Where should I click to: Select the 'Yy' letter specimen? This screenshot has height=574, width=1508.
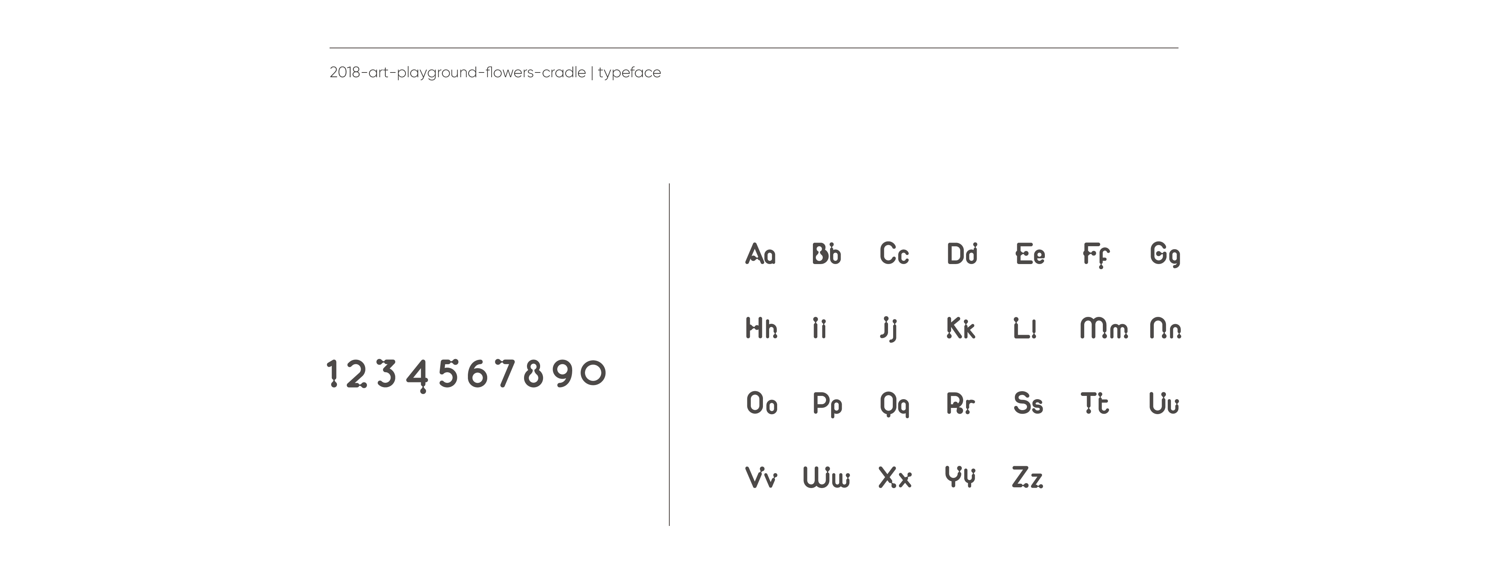click(961, 477)
